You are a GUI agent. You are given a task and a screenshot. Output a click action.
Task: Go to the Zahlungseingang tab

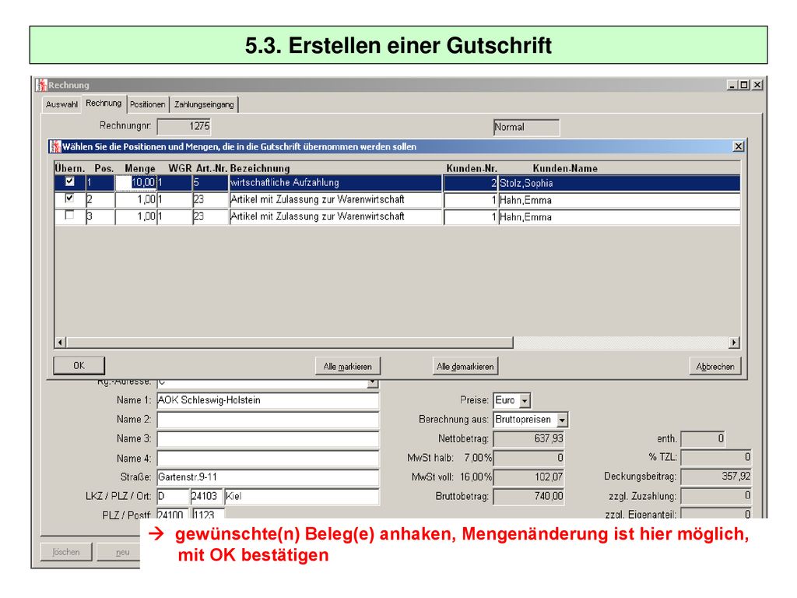204,104
